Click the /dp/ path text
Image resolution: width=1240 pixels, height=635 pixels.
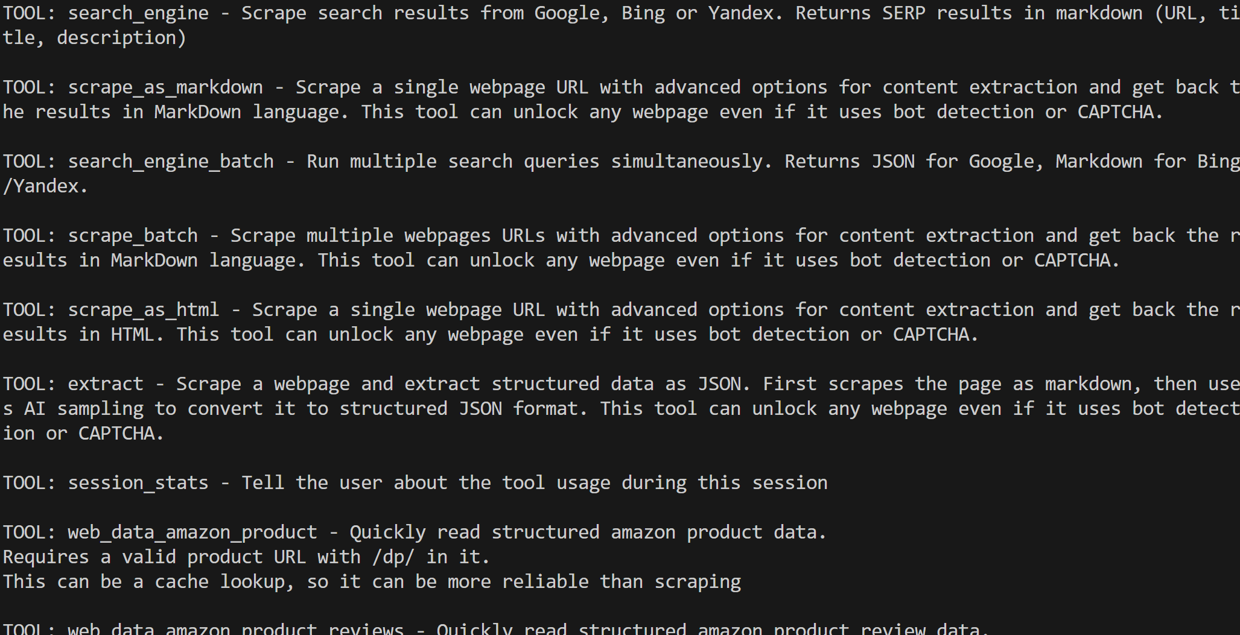click(393, 557)
